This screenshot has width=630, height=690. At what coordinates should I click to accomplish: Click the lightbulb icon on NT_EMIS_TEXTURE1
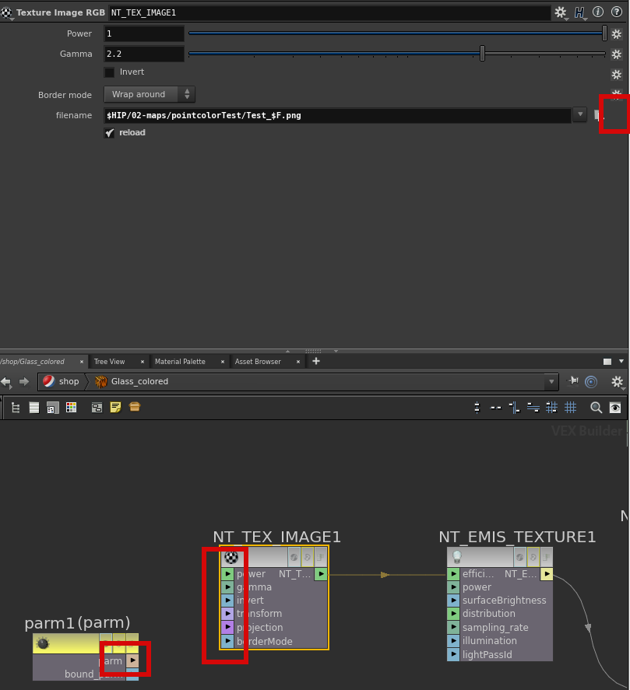[457, 557]
